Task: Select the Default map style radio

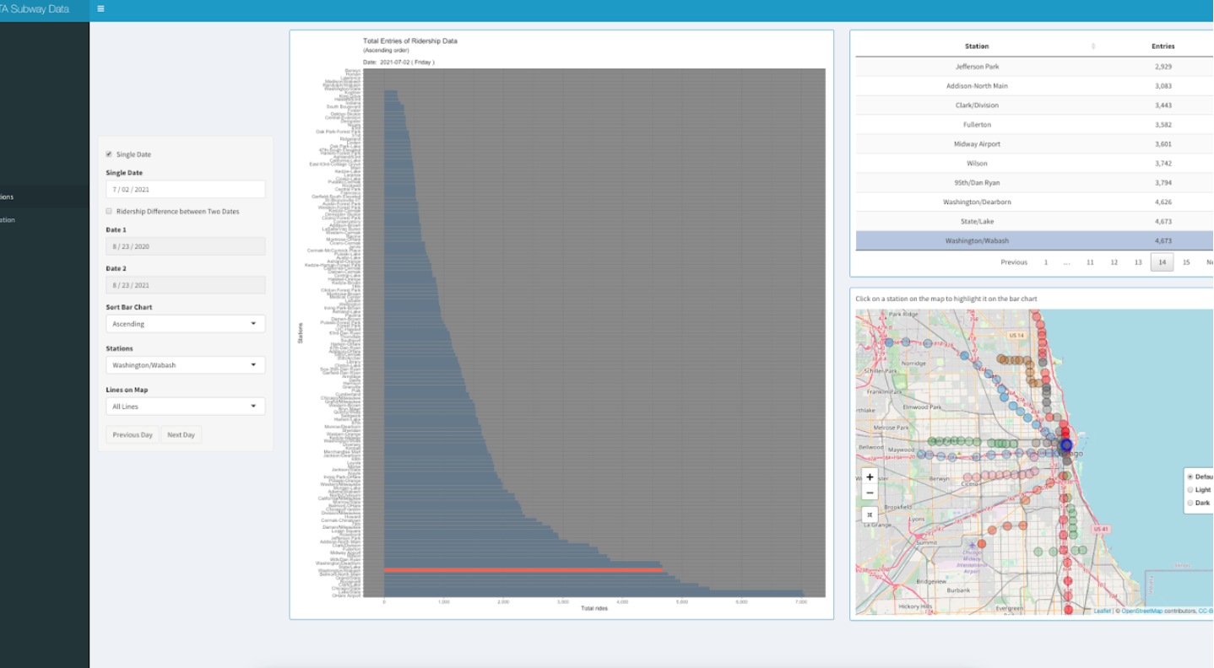Action: pos(1190,477)
